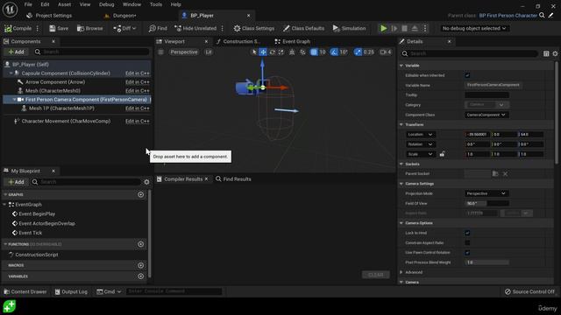The image size is (561, 315).
Task: Open the Edit menu
Action: 45,4
